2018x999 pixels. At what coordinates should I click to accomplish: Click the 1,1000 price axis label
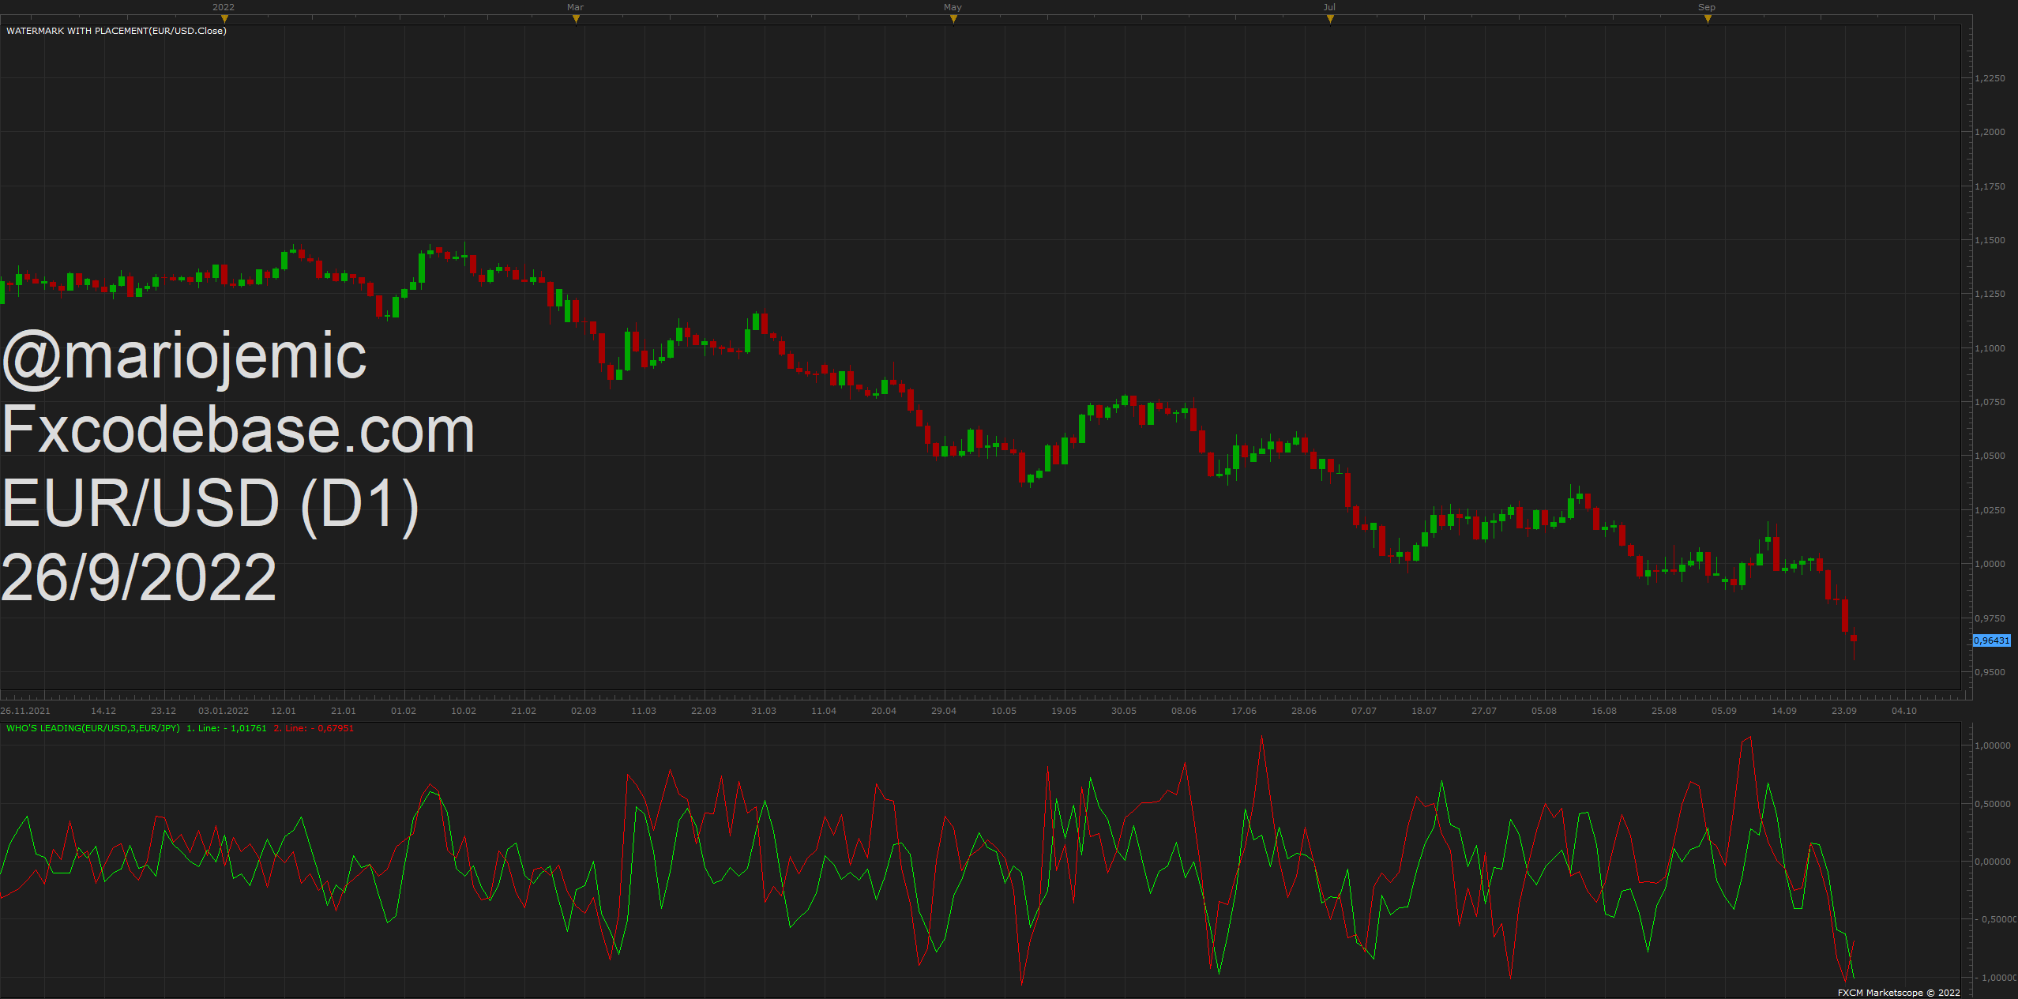coord(1990,348)
